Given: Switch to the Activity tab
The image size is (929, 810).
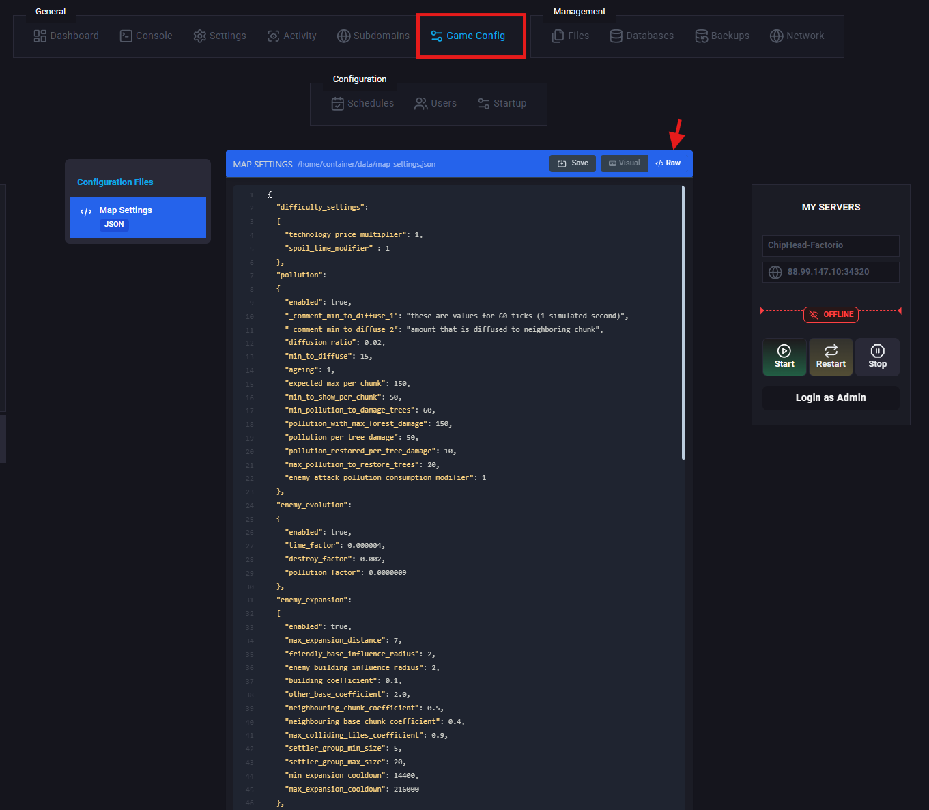Looking at the screenshot, I should (292, 36).
